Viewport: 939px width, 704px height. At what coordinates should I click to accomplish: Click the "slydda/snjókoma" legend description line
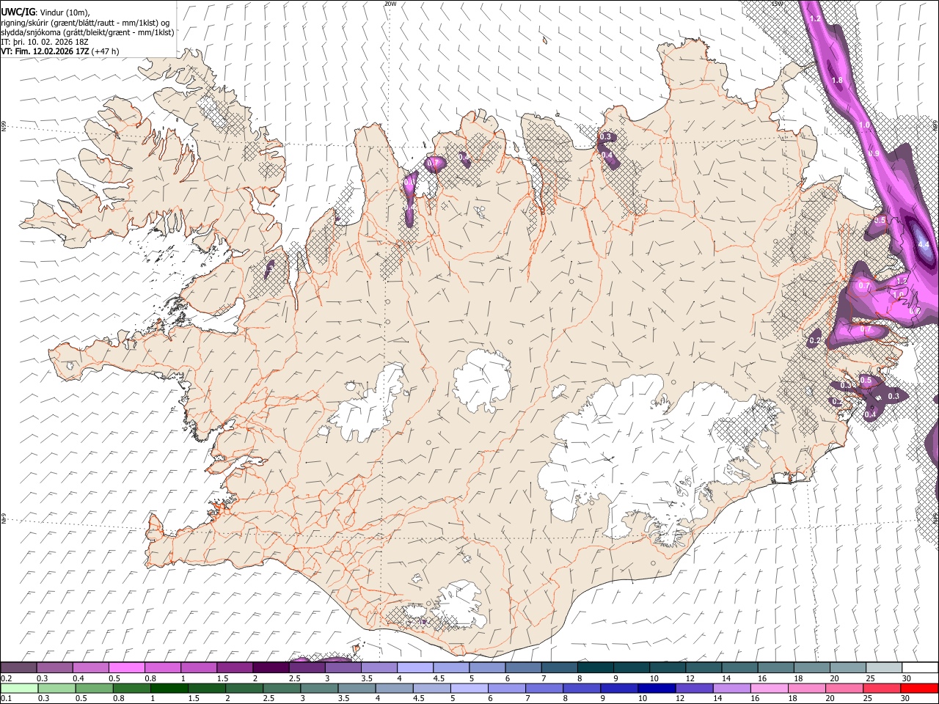[88, 32]
